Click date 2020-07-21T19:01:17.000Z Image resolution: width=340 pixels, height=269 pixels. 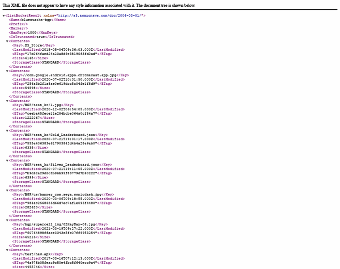coord(67,139)
